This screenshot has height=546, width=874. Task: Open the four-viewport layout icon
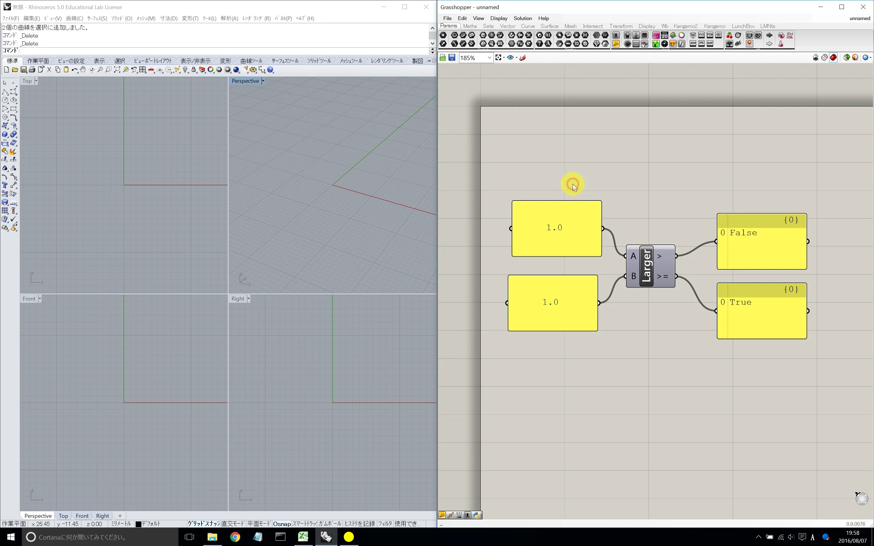pyautogui.click(x=143, y=70)
